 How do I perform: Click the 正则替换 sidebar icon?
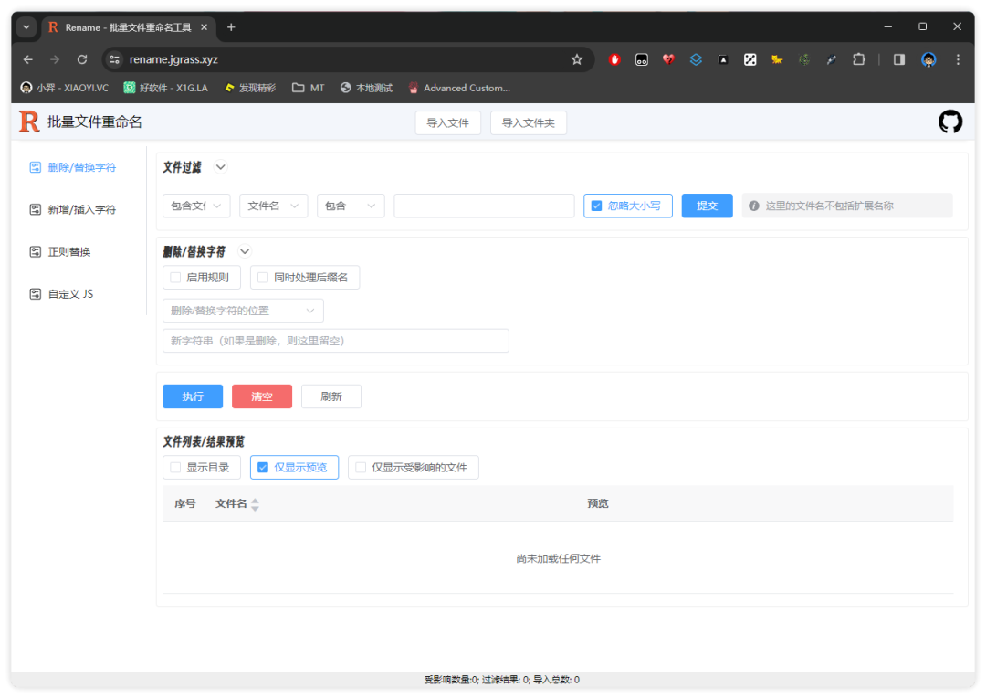tap(36, 252)
